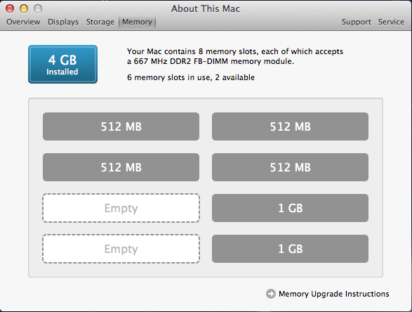Image resolution: width=412 pixels, height=312 pixels.
Task: Switch to the Displays tab
Action: (x=63, y=22)
